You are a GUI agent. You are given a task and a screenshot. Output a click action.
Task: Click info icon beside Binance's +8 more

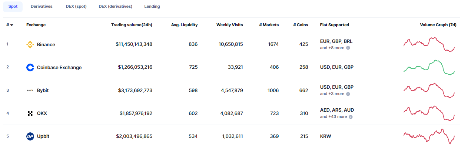[348, 48]
